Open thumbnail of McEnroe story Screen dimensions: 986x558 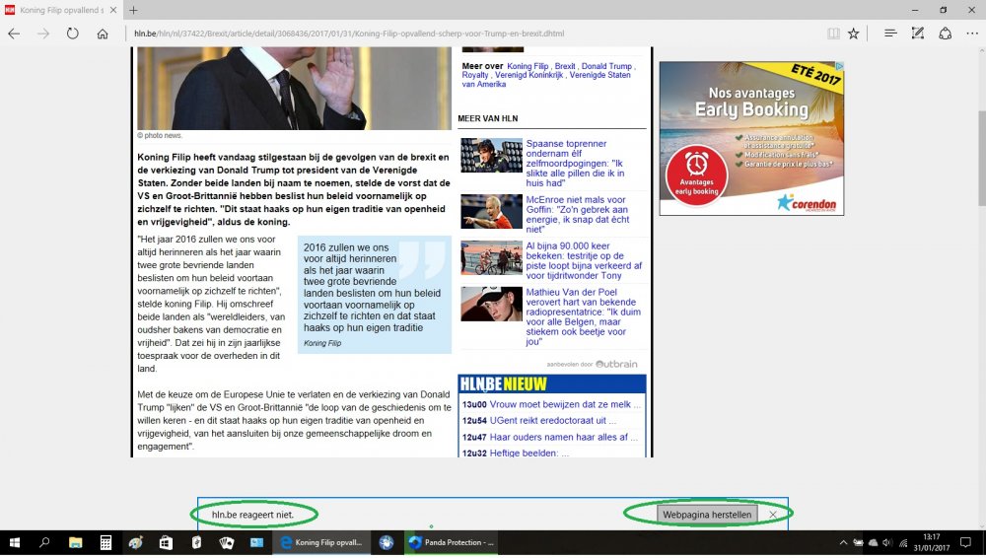pos(491,211)
